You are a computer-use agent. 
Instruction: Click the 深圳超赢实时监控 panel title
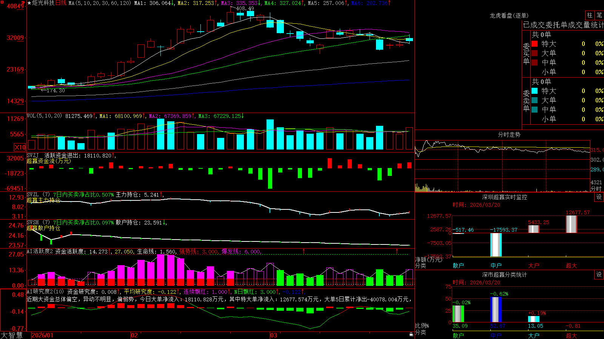(505, 197)
